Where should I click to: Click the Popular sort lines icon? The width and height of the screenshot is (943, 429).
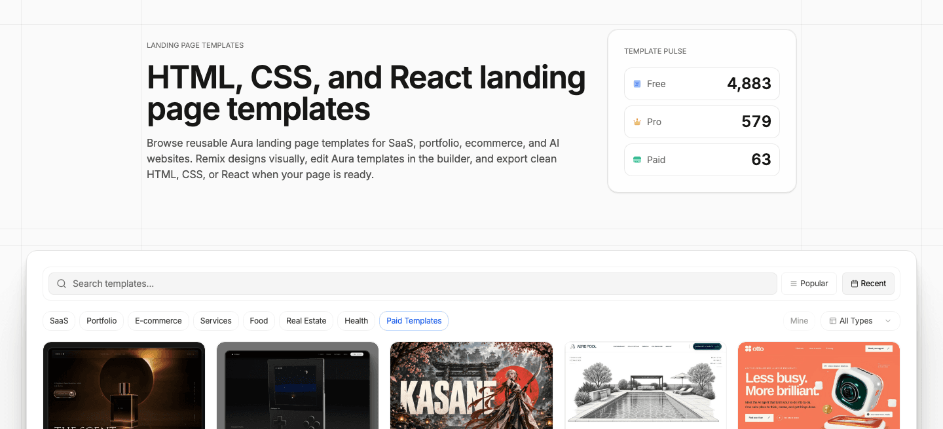click(794, 284)
